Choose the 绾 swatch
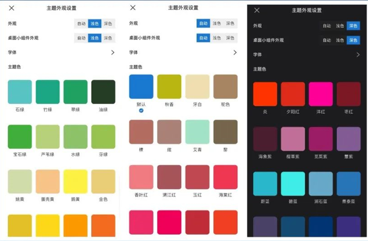The image size is (368, 241). (169, 132)
